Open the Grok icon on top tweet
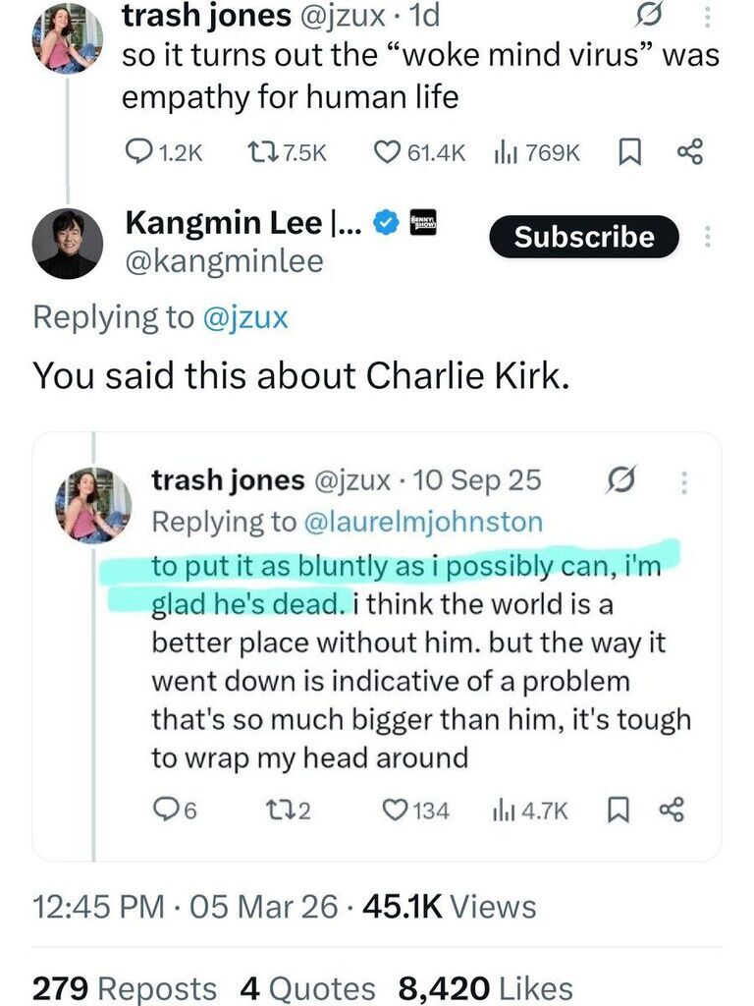 click(x=648, y=16)
